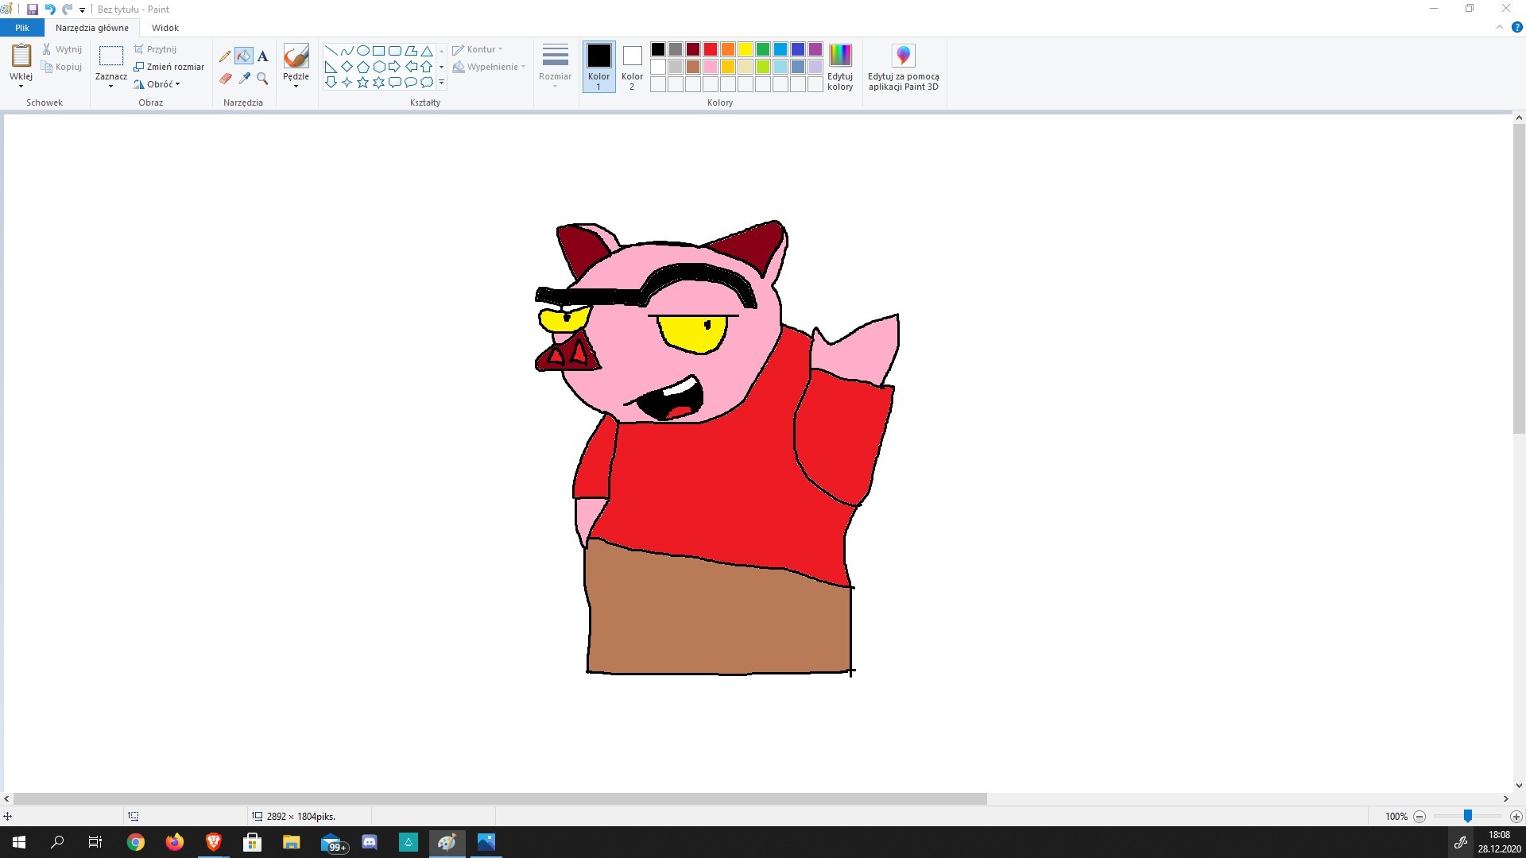Click the save icon in title bar
Viewport: 1526px width, 858px height.
[x=32, y=10]
